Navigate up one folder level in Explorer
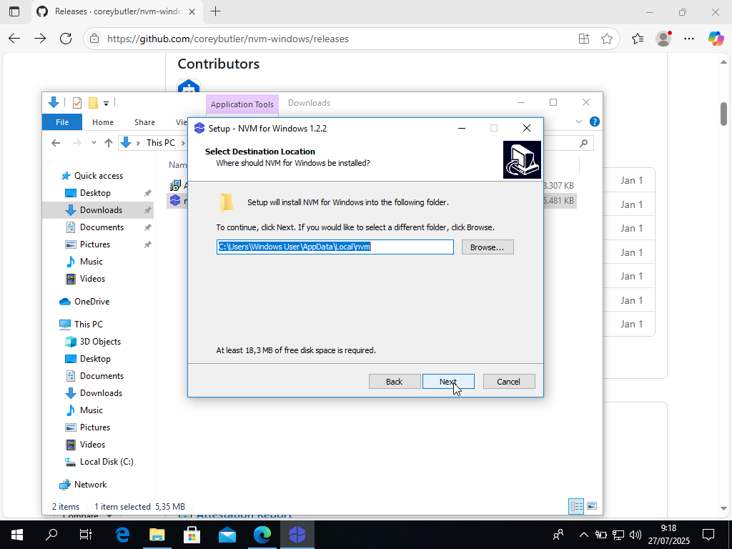732x549 pixels. tap(109, 142)
